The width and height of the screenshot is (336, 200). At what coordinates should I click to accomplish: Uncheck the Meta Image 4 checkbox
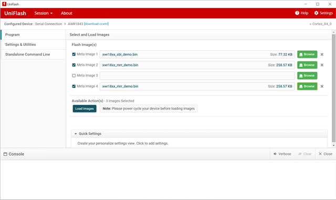click(74, 86)
